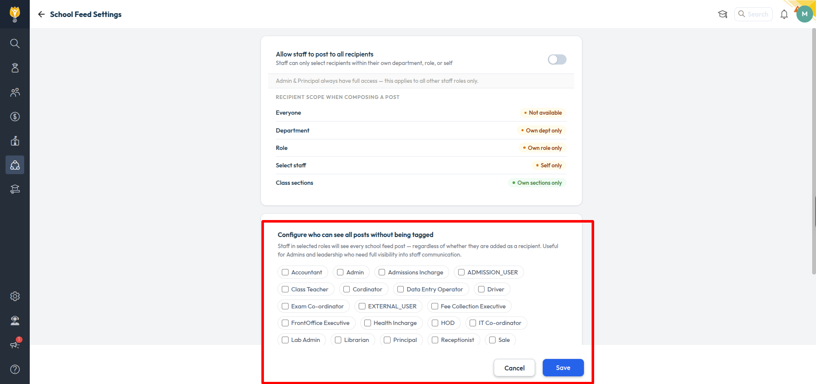This screenshot has width=816, height=384.
Task: Select the Librarian checkbox
Action: pyautogui.click(x=338, y=340)
